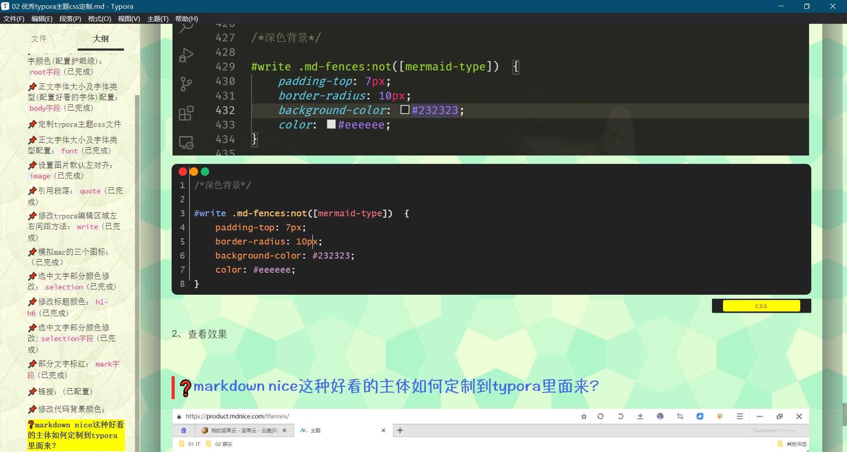The height and width of the screenshot is (452, 847).
Task: Click the Remote Explorer icon in screenshot
Action: [x=186, y=142]
